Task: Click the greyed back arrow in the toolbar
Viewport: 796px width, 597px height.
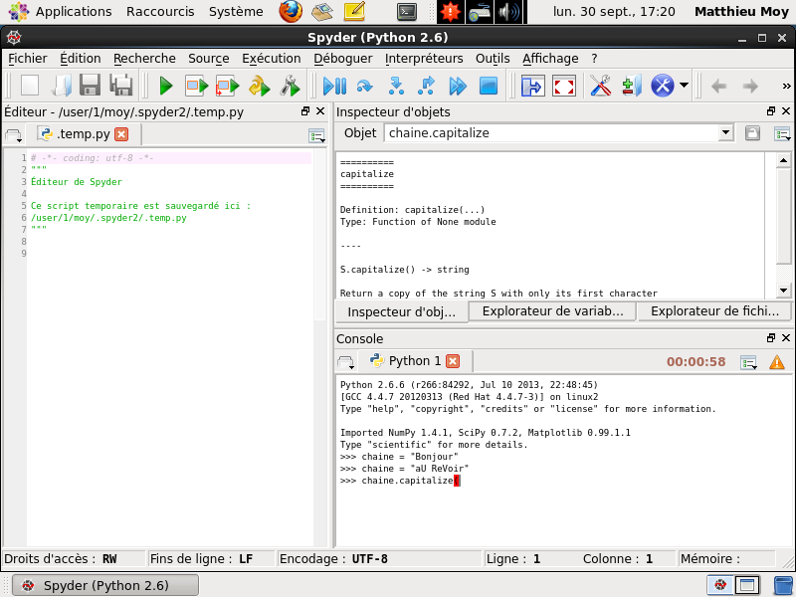Action: [718, 86]
